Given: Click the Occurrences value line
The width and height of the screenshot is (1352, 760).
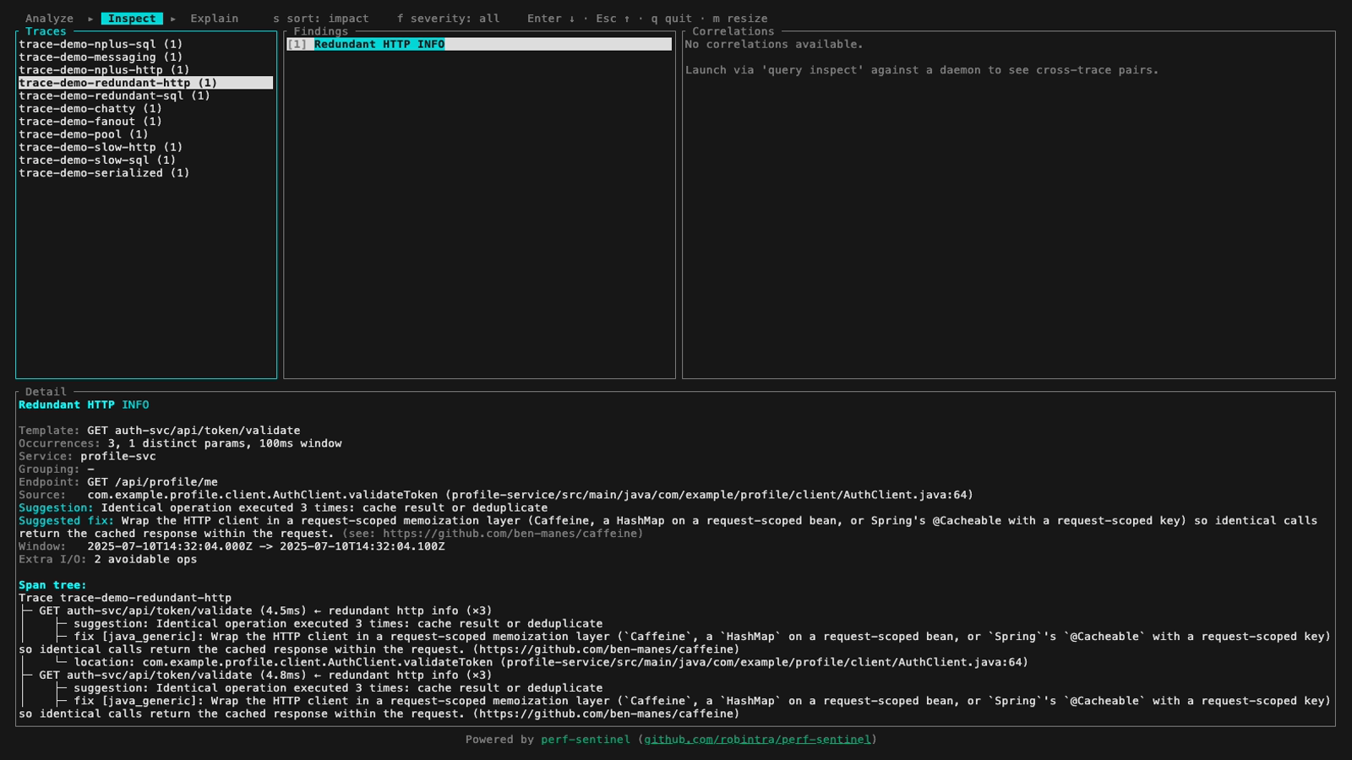Looking at the screenshot, I should coord(180,443).
